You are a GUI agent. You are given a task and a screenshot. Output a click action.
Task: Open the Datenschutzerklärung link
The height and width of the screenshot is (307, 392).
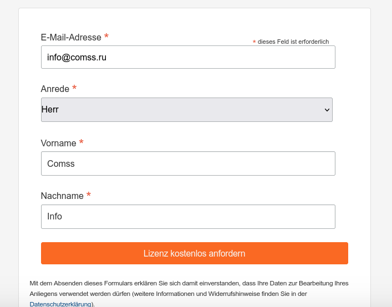tap(60, 304)
